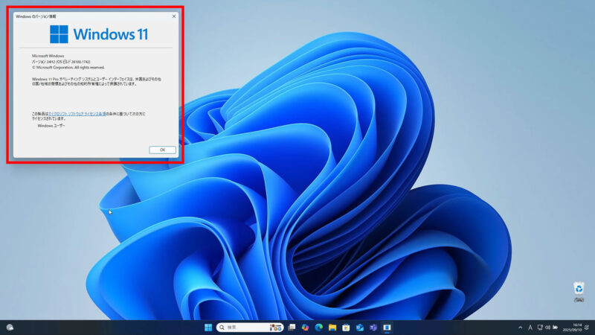Viewport: 595px width, 335px height.
Task: Open Microsoft Teams from the taskbar
Action: pyautogui.click(x=373, y=328)
